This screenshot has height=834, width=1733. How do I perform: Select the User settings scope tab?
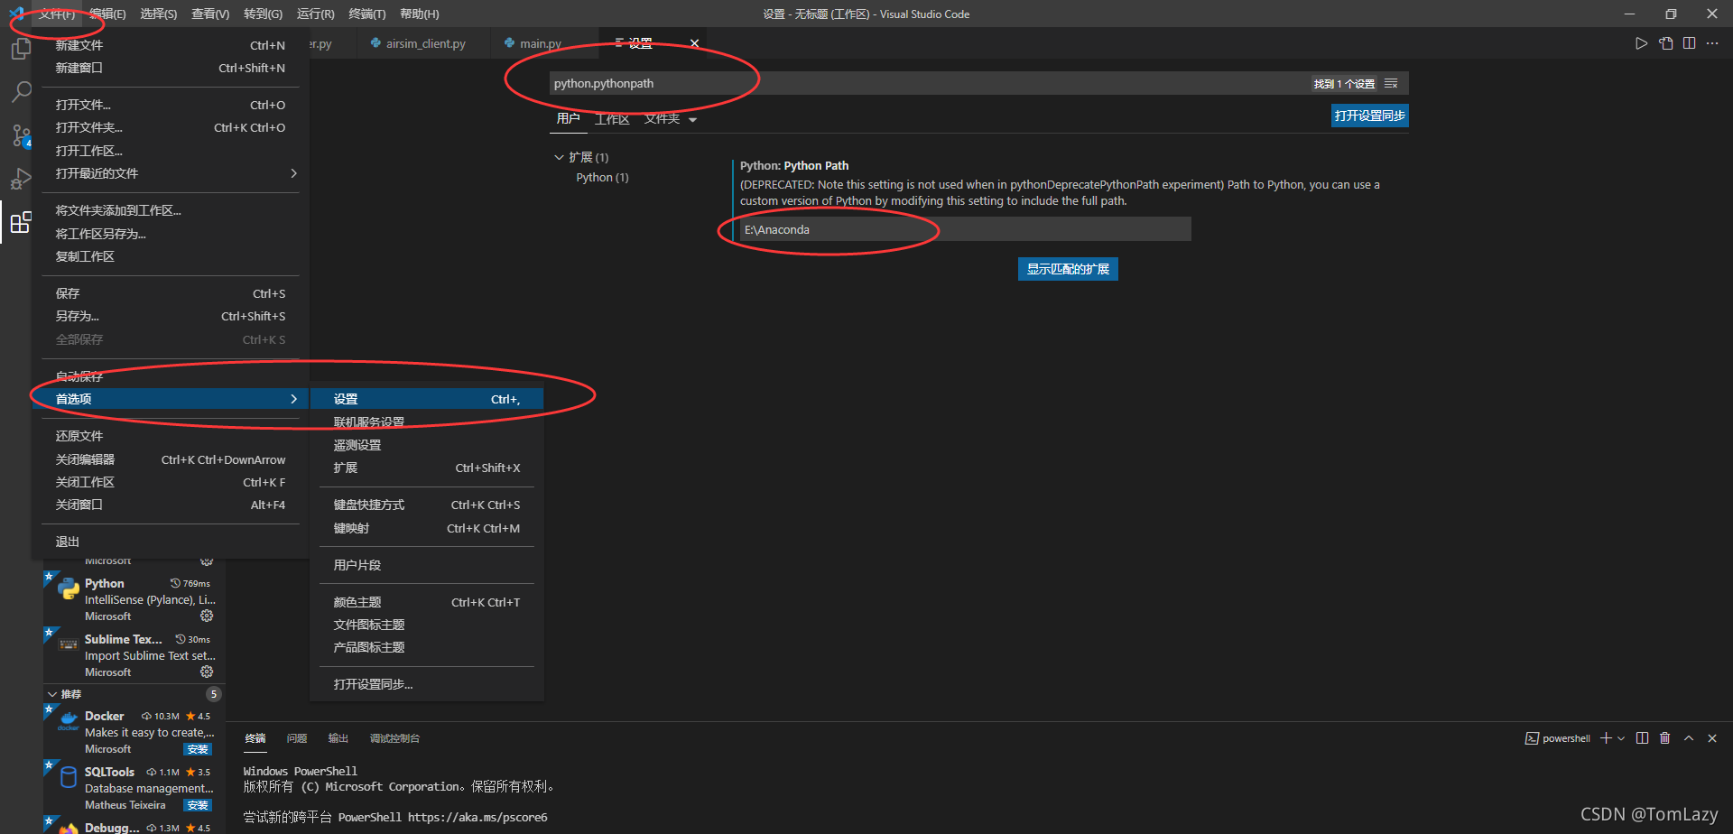pyautogui.click(x=568, y=119)
